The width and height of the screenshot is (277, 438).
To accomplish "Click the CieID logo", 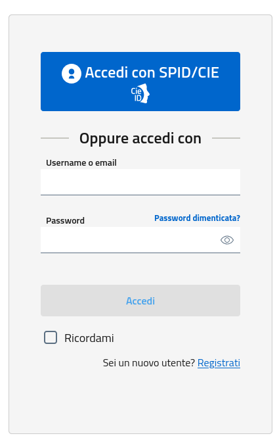I will [140, 93].
